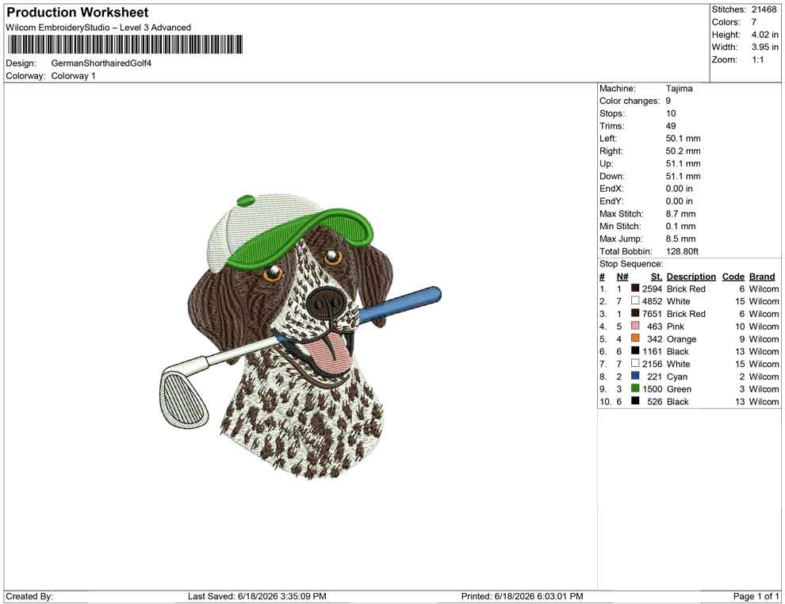785x604 pixels.
Task: Click the Colors value '7'
Action: (x=754, y=22)
